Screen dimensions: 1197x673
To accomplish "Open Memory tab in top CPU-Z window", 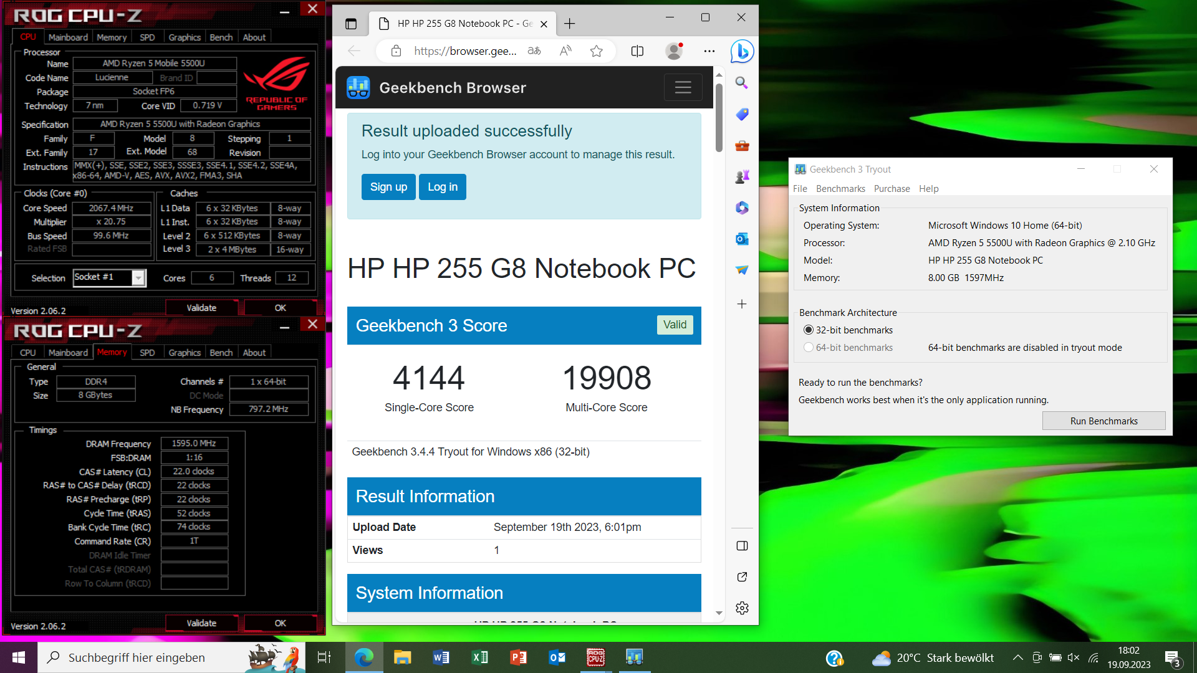I will (x=112, y=37).
